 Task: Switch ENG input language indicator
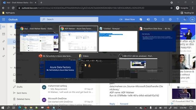175,108
